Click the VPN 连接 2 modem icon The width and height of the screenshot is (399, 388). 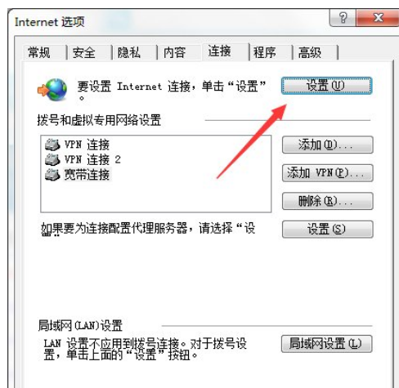(52, 159)
